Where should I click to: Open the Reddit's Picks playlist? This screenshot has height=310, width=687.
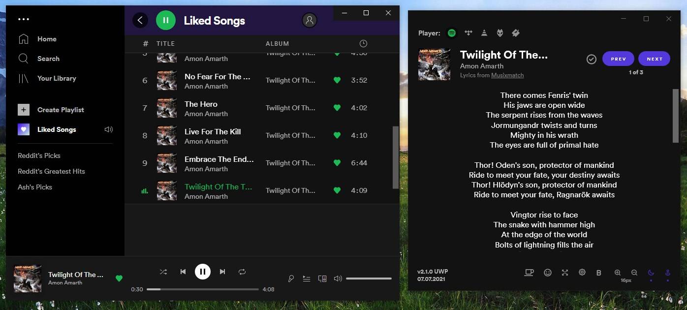pyautogui.click(x=39, y=155)
